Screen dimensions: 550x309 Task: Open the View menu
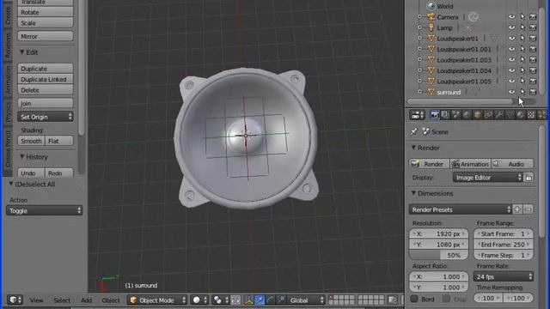tap(36, 300)
